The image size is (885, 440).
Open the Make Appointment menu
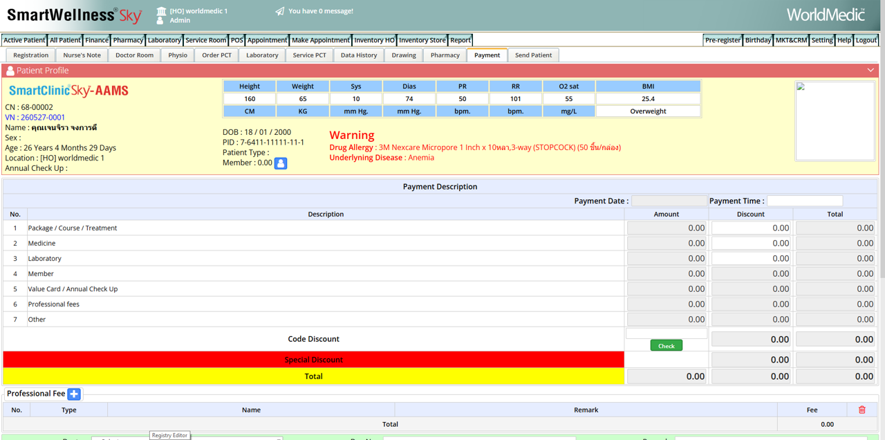321,40
